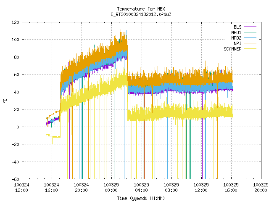Click the x-axis label 100324 20:00
The image size is (269, 202).
click(x=81, y=188)
